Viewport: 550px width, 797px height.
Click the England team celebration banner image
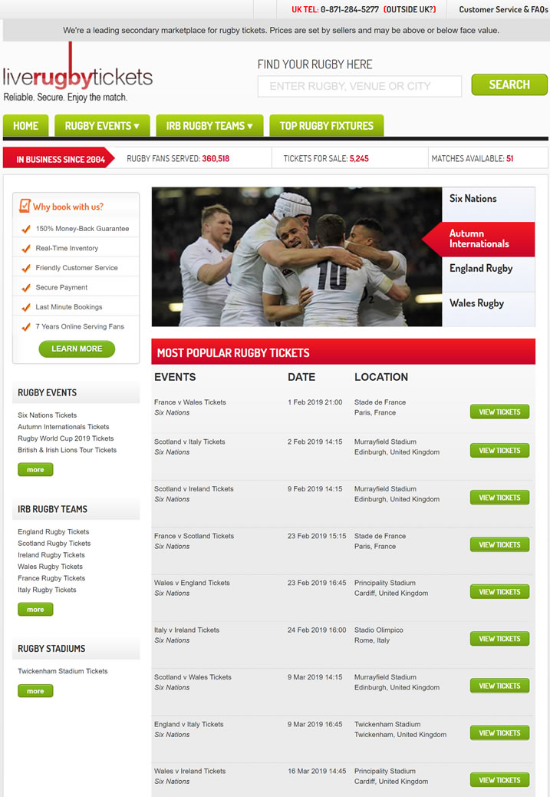(297, 256)
